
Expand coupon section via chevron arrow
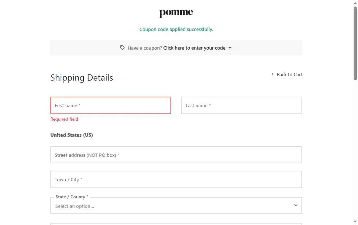pyautogui.click(x=230, y=48)
